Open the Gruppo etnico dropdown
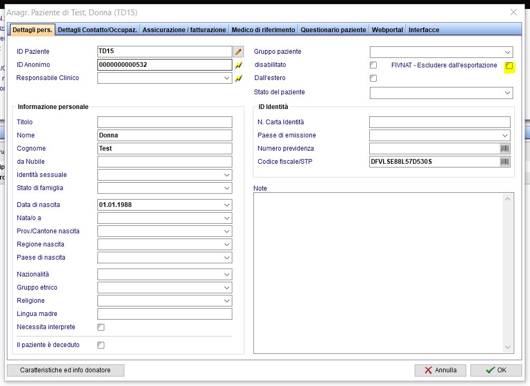Viewport: 530px width, 386px height. click(227, 288)
